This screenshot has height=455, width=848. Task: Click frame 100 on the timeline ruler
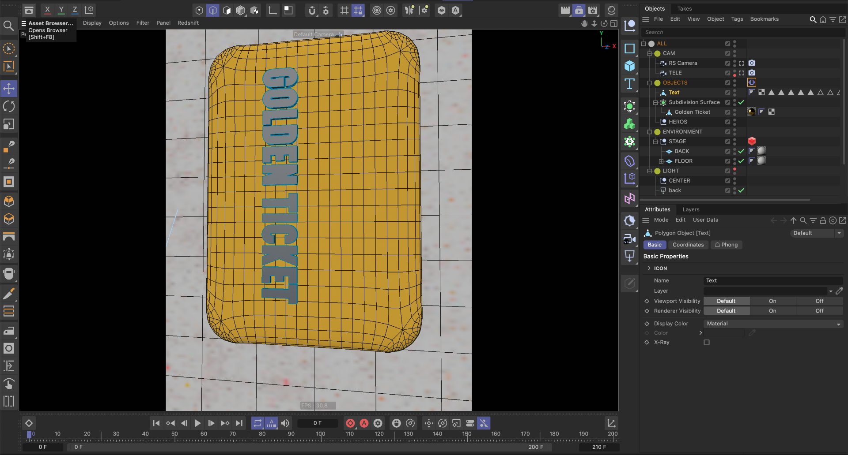[321, 434]
